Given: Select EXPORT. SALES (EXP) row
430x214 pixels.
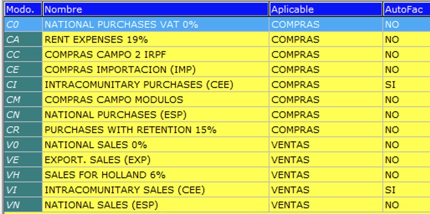Looking at the screenshot, I should [x=97, y=160].
